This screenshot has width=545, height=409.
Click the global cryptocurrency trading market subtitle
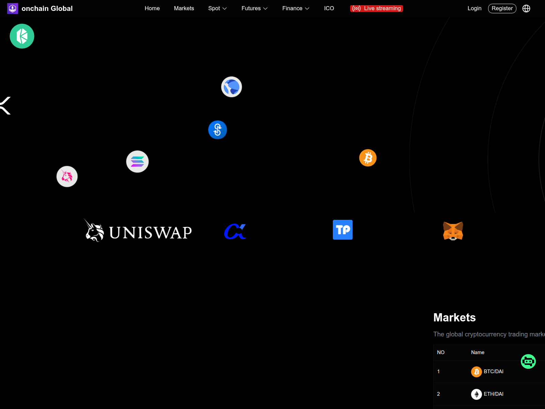coord(489,334)
